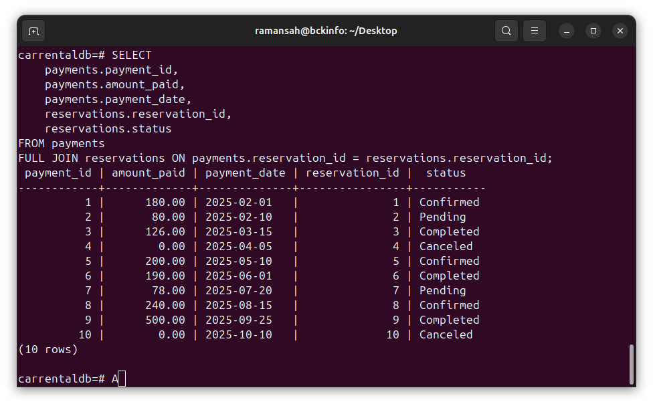This screenshot has width=653, height=406.
Task: Click the window title ramansah@bckinfo: ~/Desktop
Action: point(326,31)
